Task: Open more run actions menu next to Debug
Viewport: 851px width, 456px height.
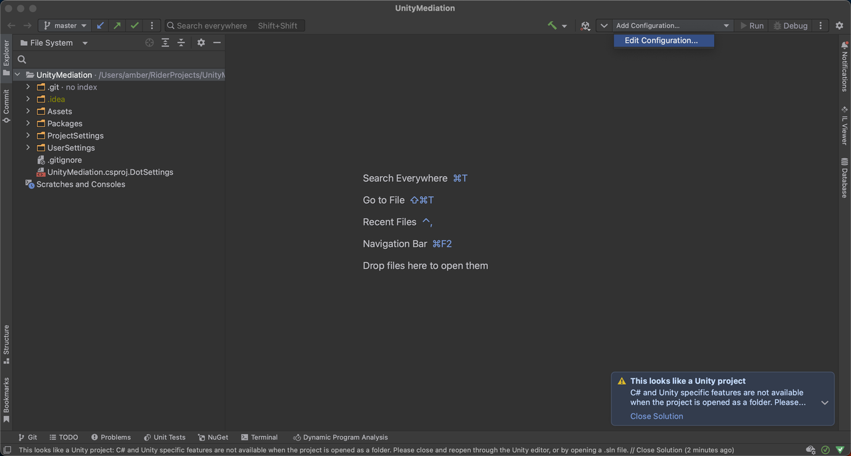Action: (820, 25)
